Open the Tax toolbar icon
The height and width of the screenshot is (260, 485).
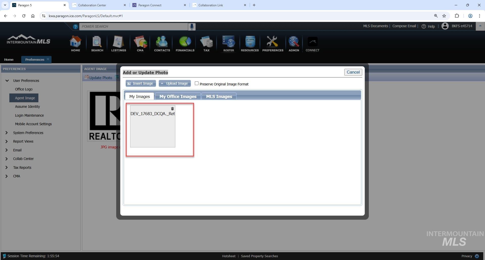pos(206,44)
